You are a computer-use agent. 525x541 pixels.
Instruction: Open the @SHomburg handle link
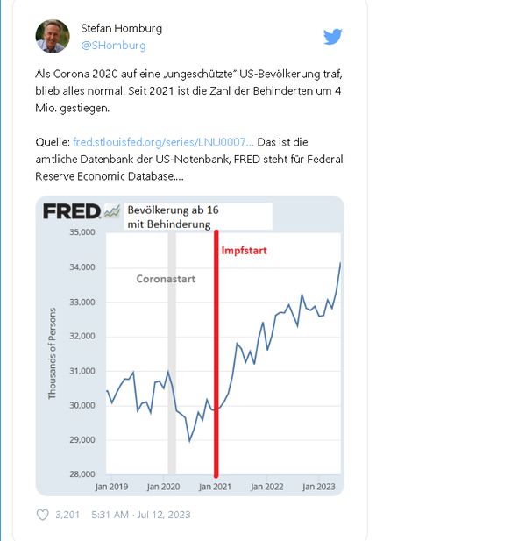pyautogui.click(x=113, y=46)
